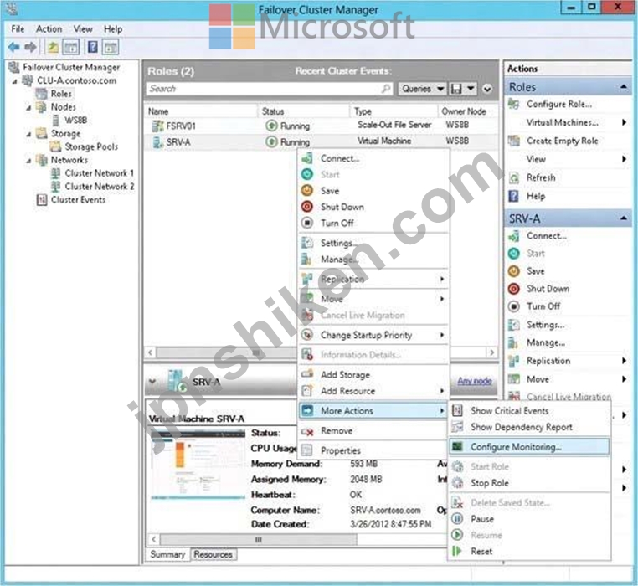Collapse the Roles section in Actions pane
Screen dimensions: 638x586
624,87
